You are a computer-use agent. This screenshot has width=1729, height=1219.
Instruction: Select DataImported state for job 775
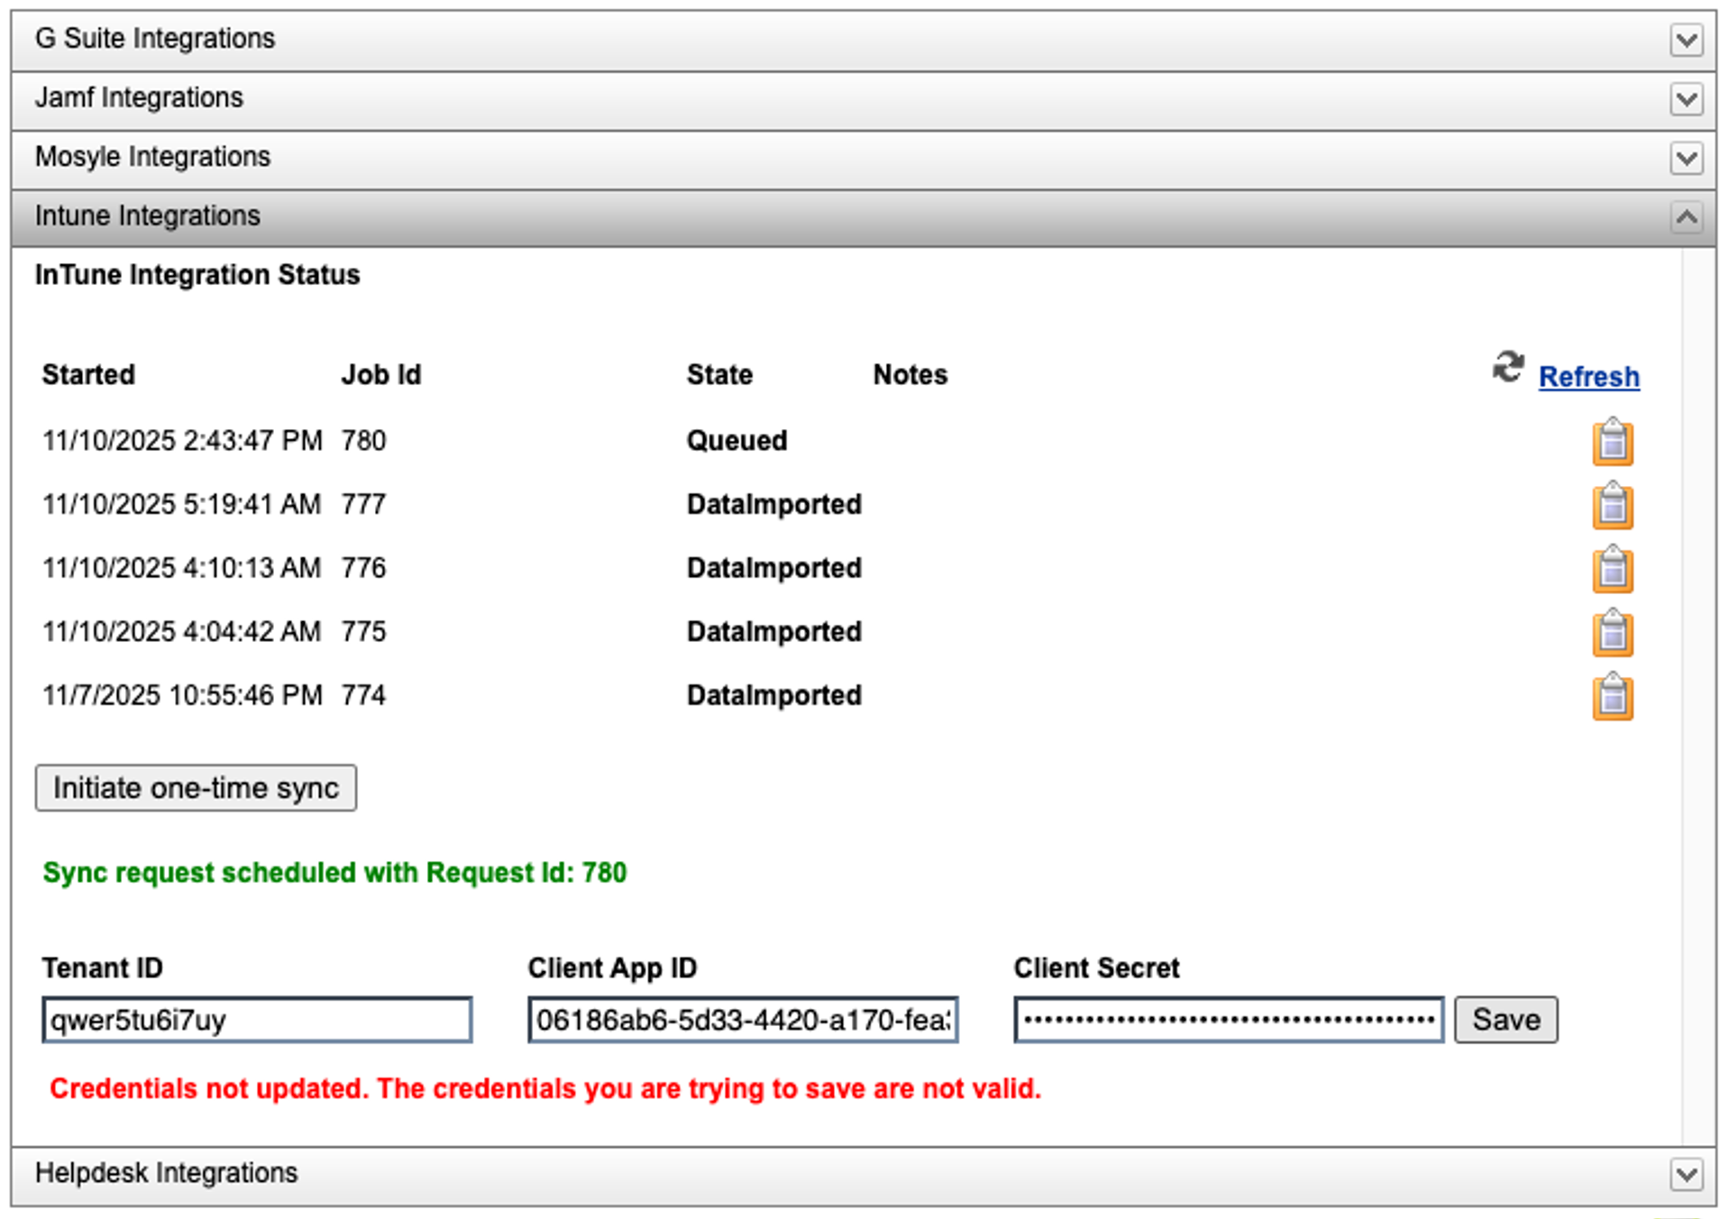pos(773,633)
